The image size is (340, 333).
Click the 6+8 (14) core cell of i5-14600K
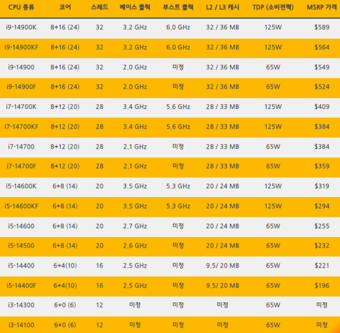point(65,186)
